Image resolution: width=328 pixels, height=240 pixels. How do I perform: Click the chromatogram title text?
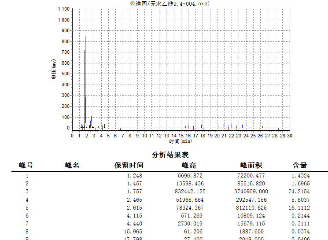pos(170,4)
